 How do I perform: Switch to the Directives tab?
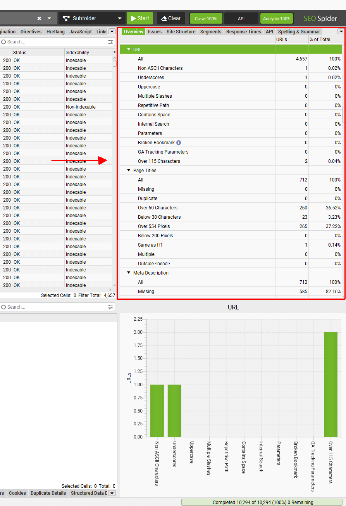coord(31,32)
